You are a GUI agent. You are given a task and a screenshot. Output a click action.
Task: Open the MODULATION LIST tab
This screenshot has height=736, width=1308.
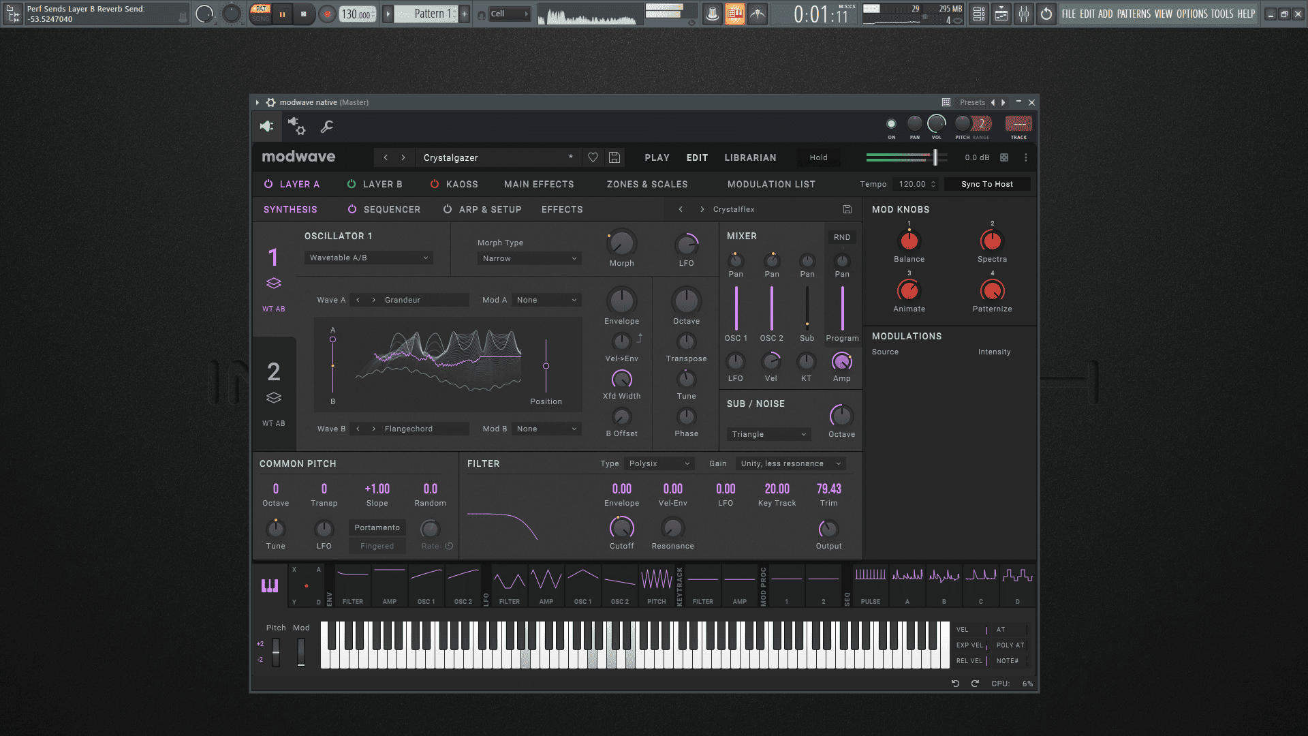771,184
